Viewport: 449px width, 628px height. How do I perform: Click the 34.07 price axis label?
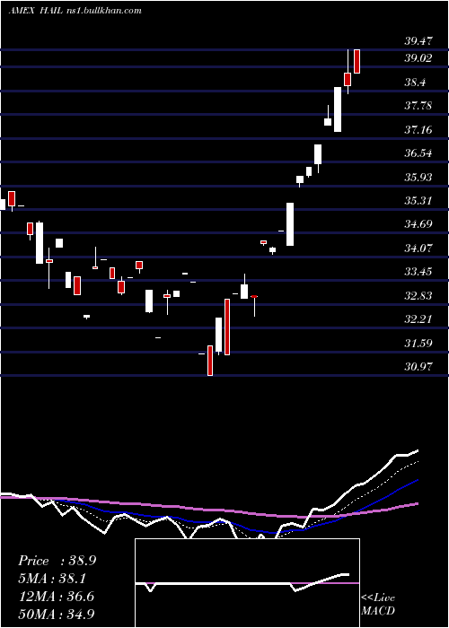pyautogui.click(x=418, y=249)
